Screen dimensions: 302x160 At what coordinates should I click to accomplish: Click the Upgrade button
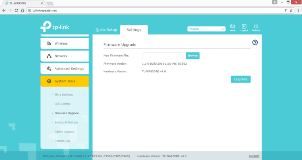[240, 79]
